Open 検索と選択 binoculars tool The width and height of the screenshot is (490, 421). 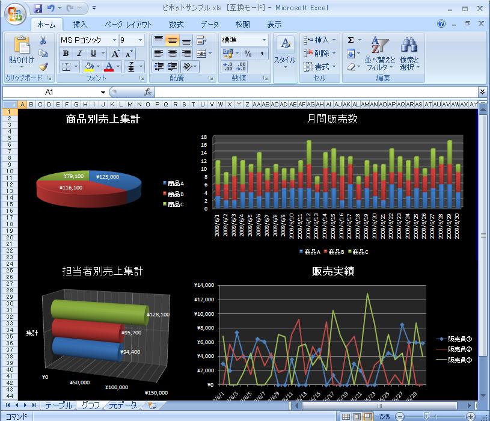(x=409, y=54)
